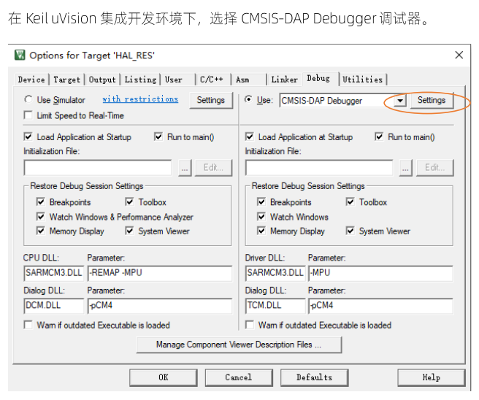Image resolution: width=479 pixels, height=400 pixels.
Task: Select the Debug tab
Action: (320, 79)
